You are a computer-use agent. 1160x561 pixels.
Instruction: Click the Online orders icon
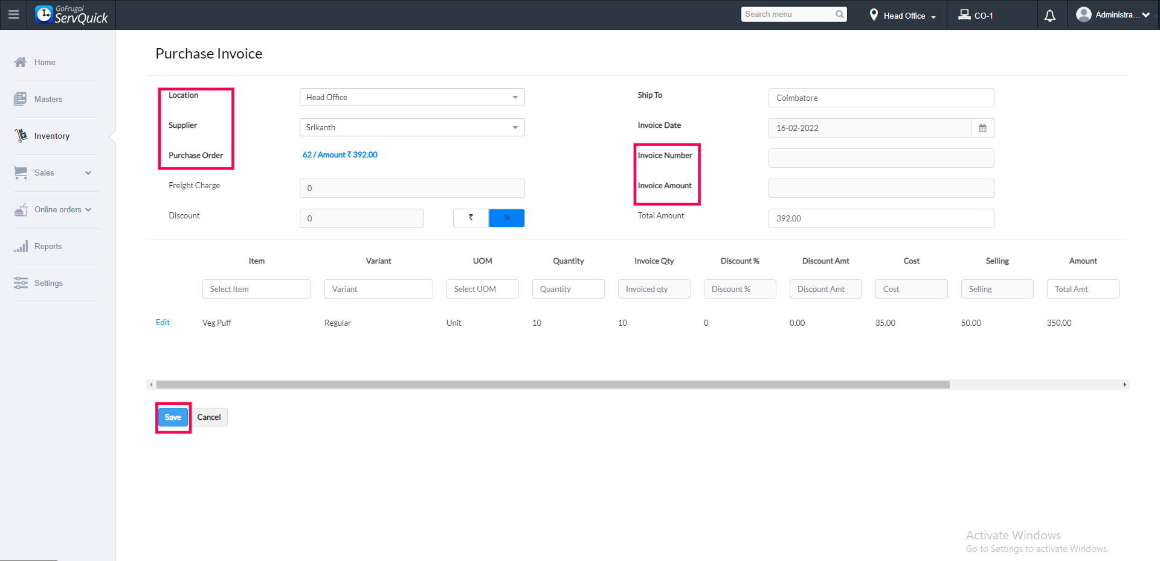[21, 209]
